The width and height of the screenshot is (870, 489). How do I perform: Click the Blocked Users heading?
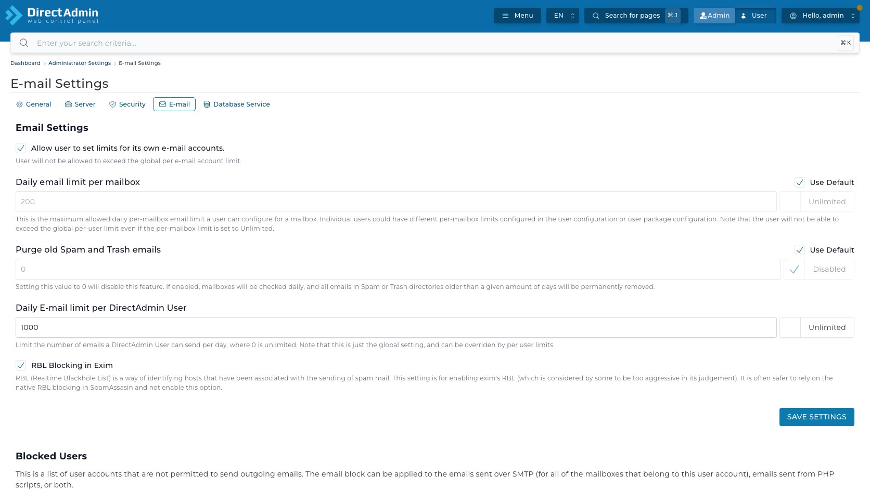tap(51, 456)
